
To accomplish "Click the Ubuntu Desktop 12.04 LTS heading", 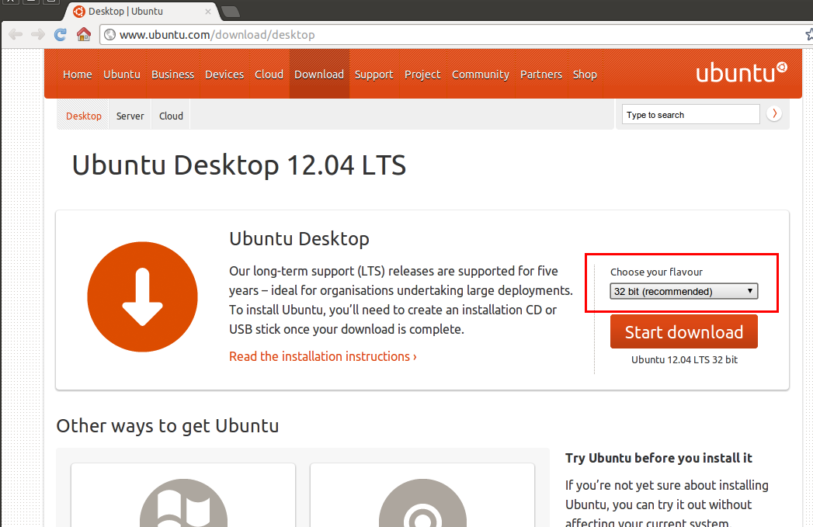I will (239, 165).
